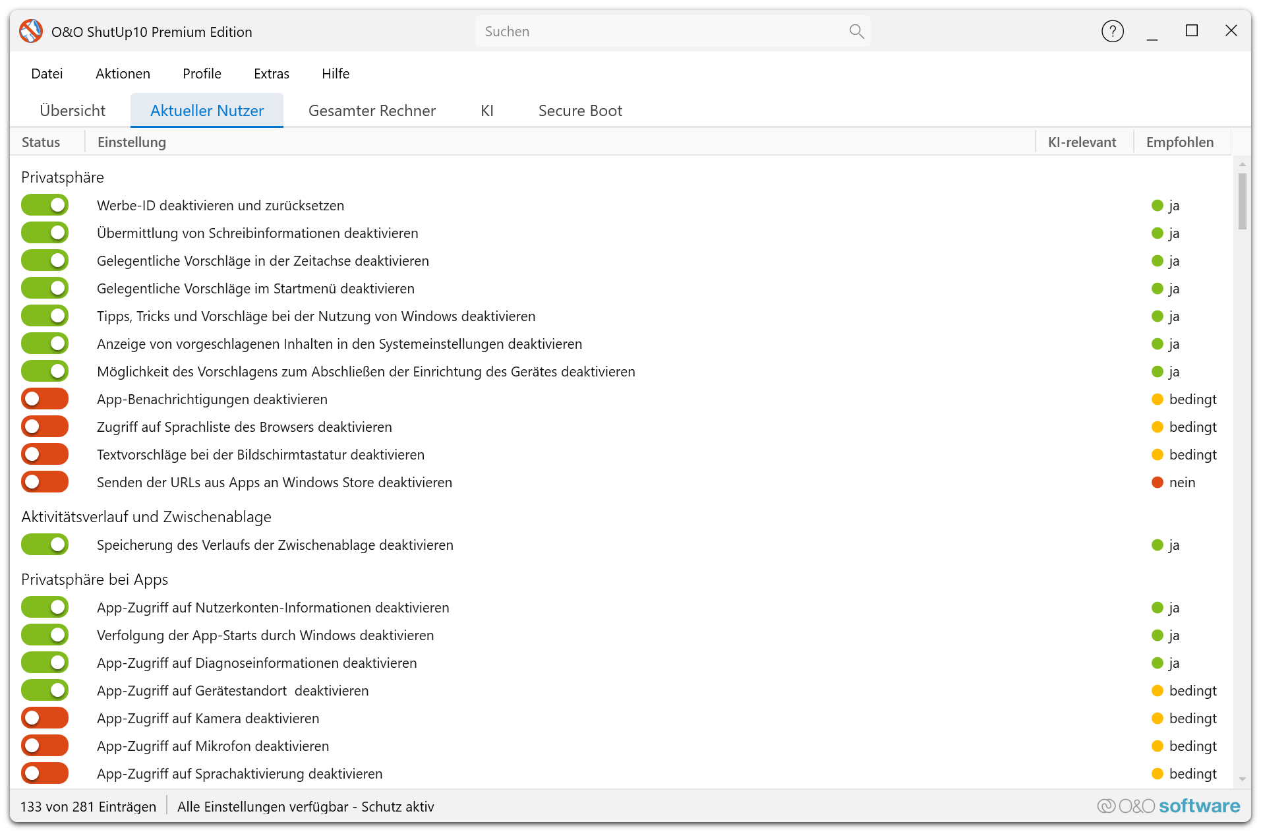Click the scrollbar up arrow
1261x832 pixels.
(1242, 163)
